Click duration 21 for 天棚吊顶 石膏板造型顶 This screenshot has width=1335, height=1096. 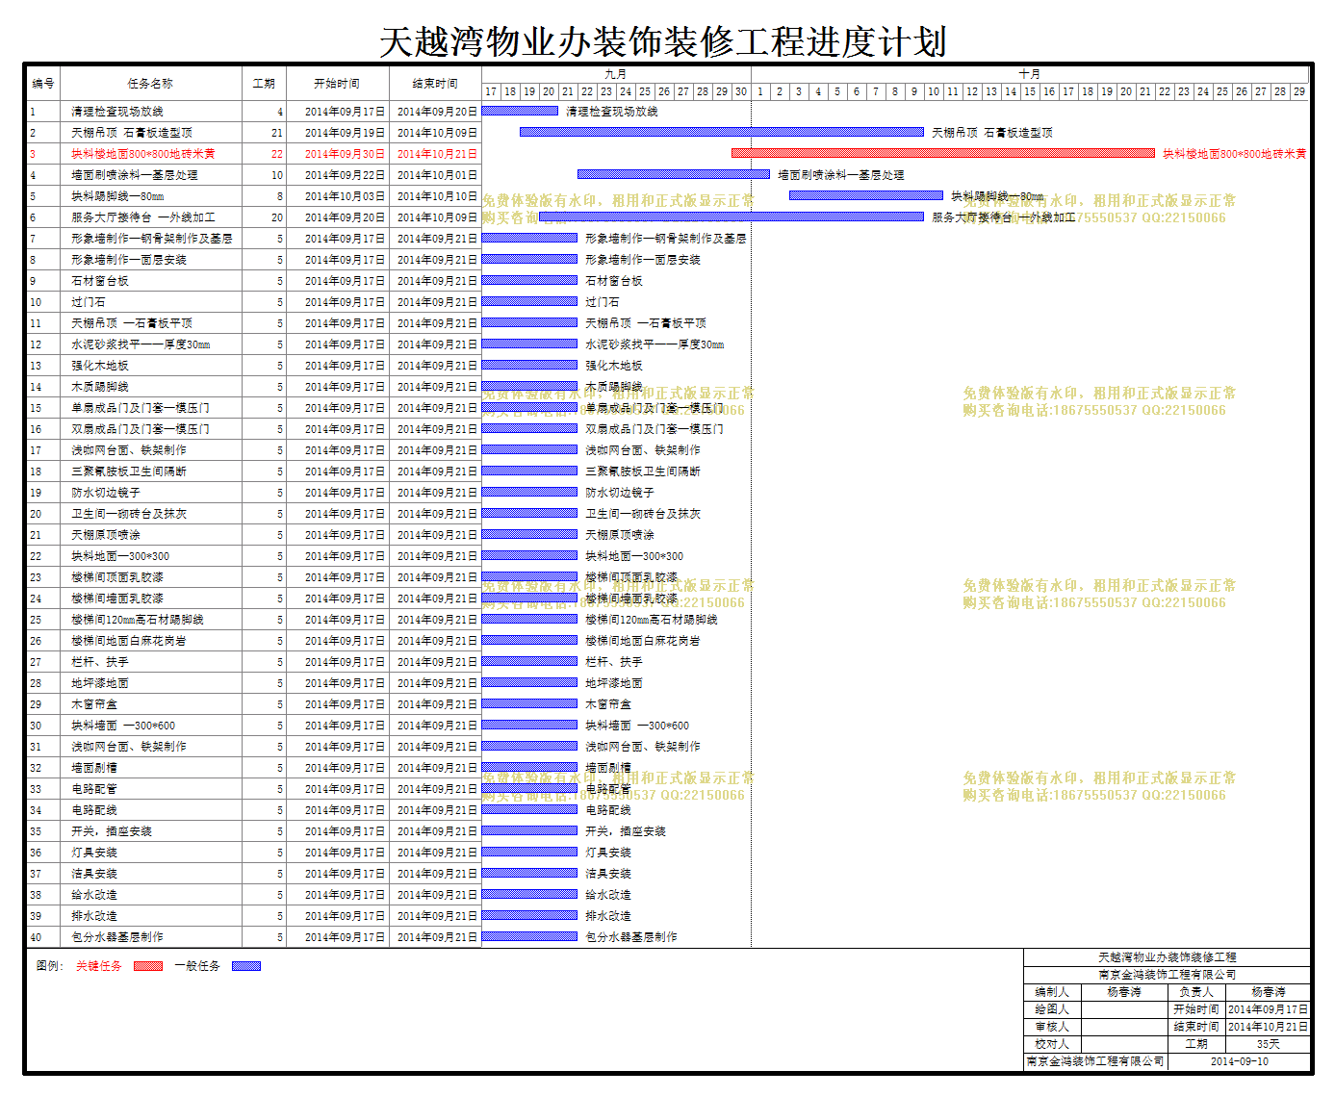[x=277, y=133]
